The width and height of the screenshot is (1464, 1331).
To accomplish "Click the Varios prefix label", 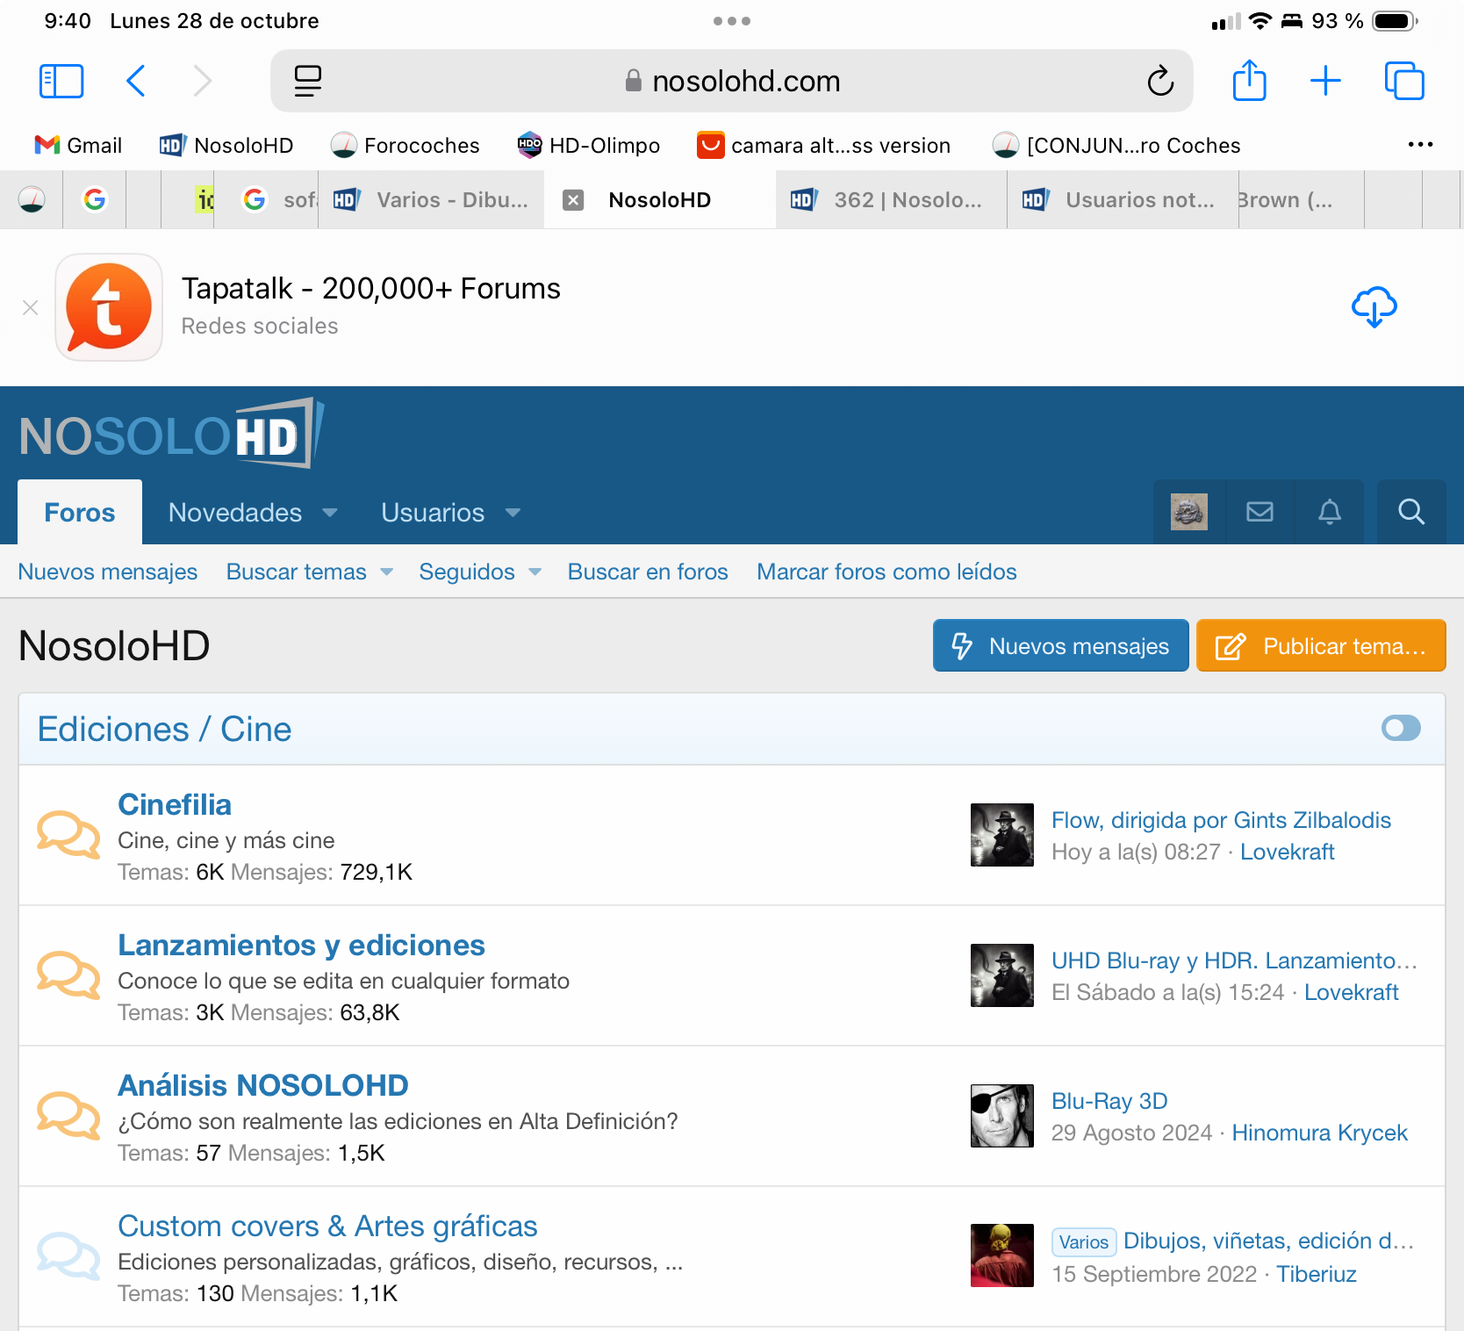I will tap(1084, 1241).
